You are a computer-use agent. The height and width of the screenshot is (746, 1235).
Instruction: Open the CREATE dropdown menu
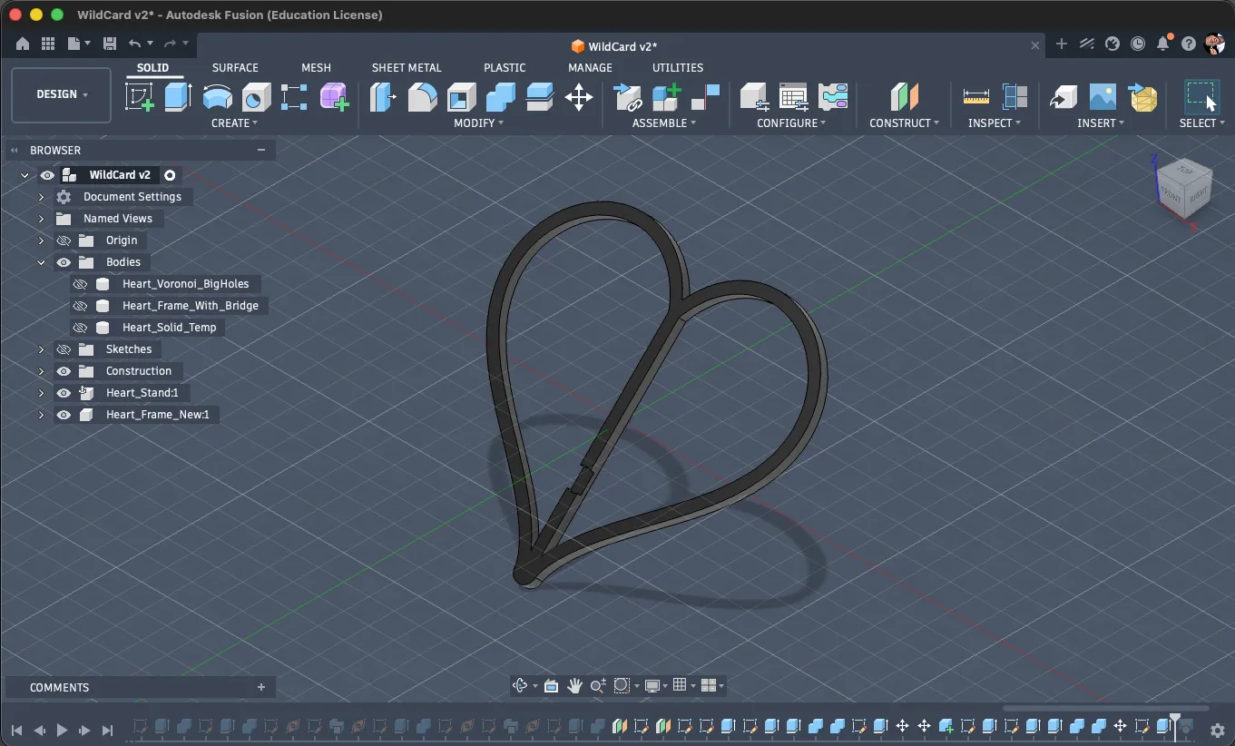234,123
